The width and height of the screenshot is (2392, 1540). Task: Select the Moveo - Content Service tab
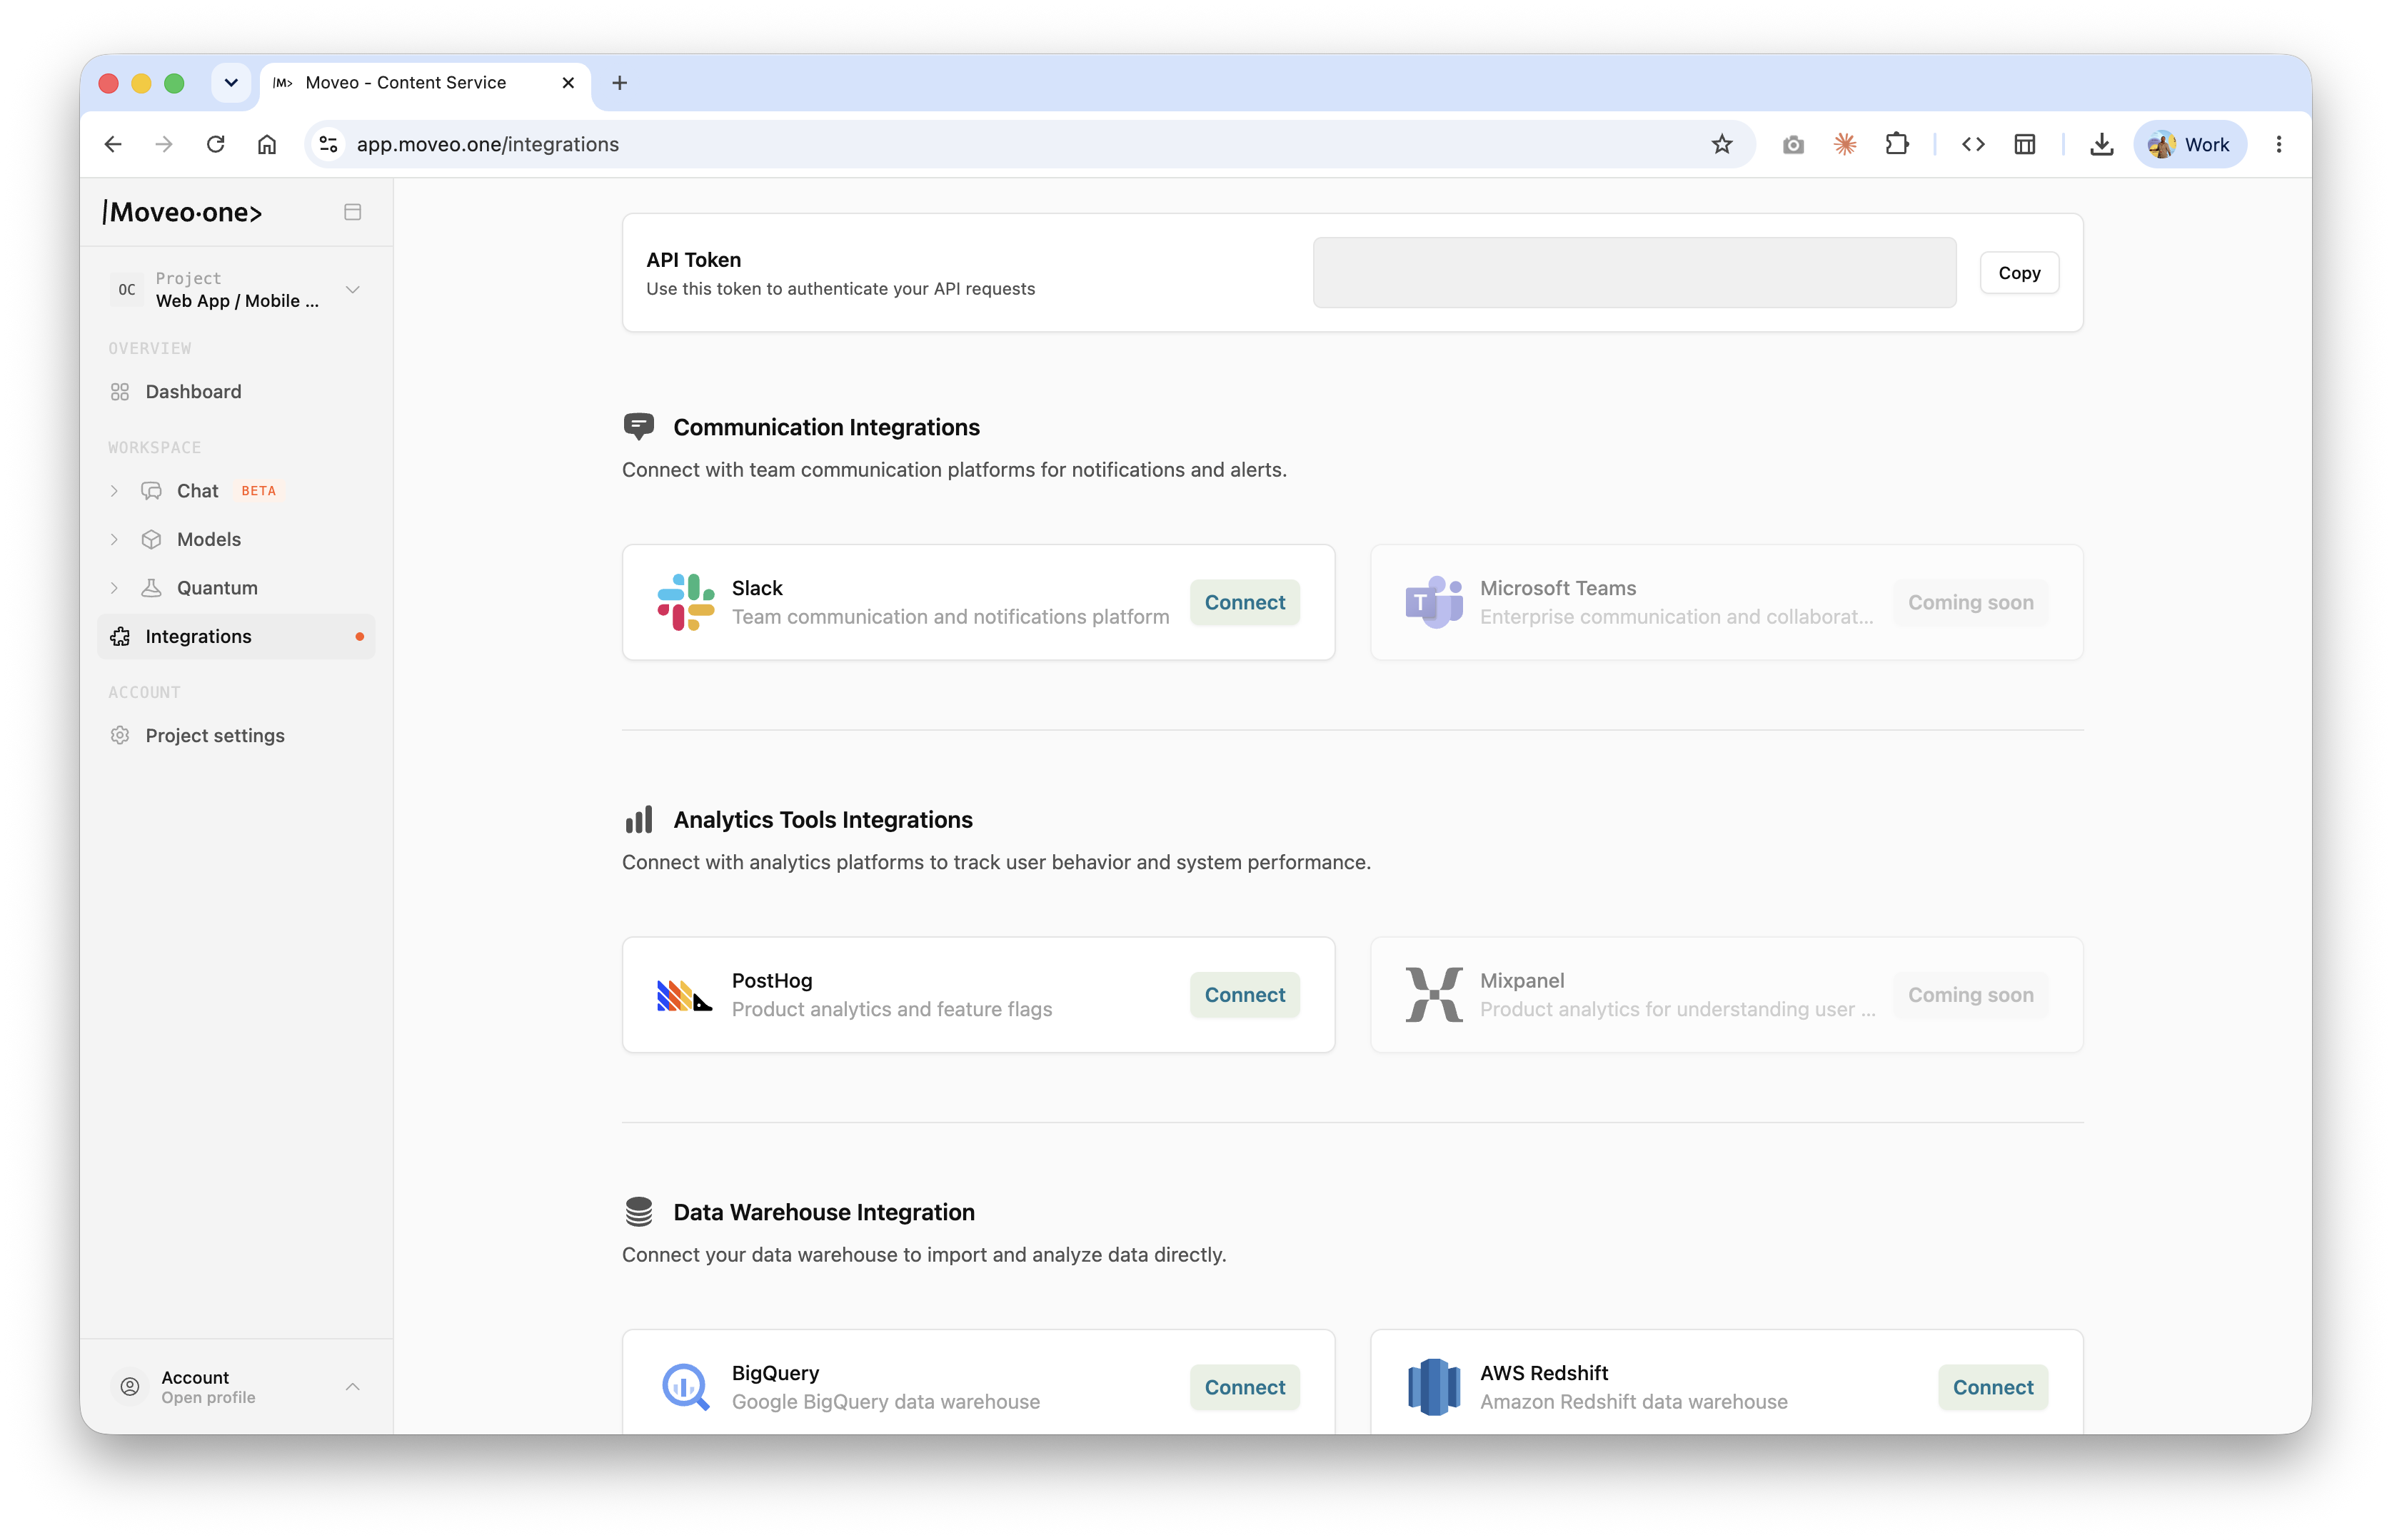coord(425,83)
